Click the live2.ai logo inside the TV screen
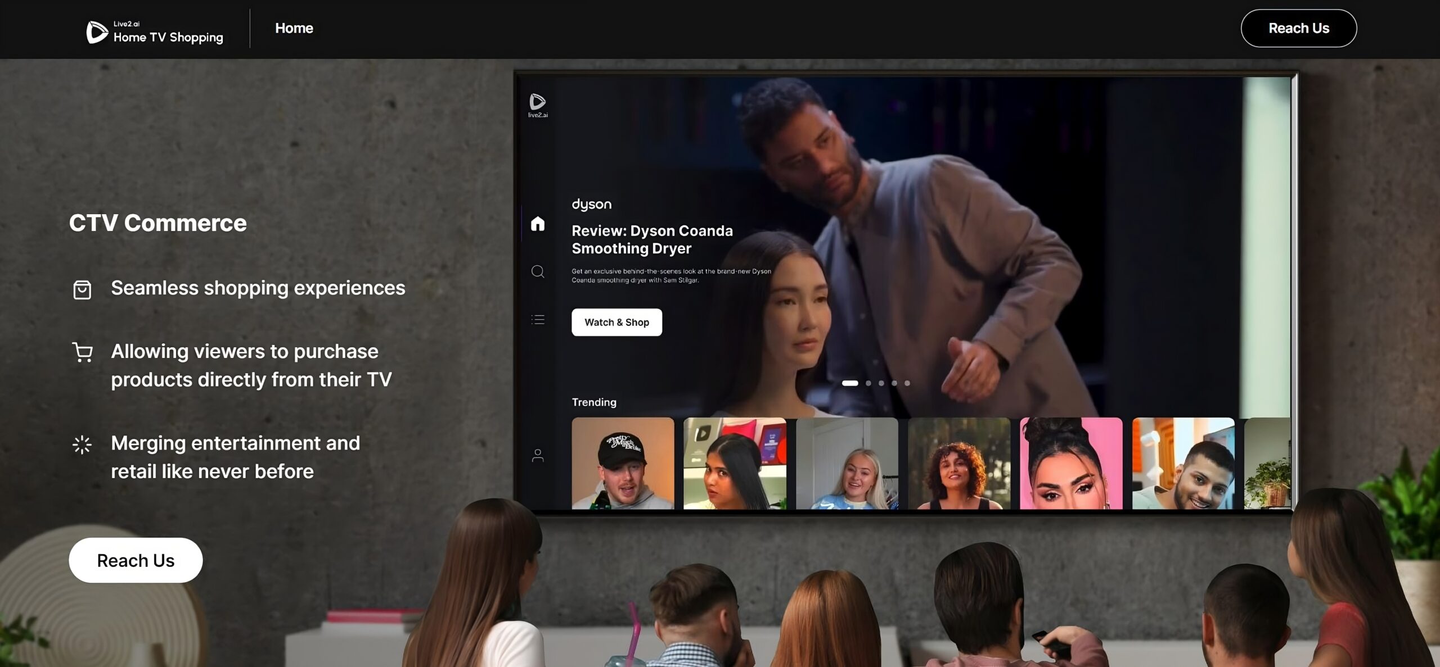The width and height of the screenshot is (1440, 667). (x=538, y=105)
